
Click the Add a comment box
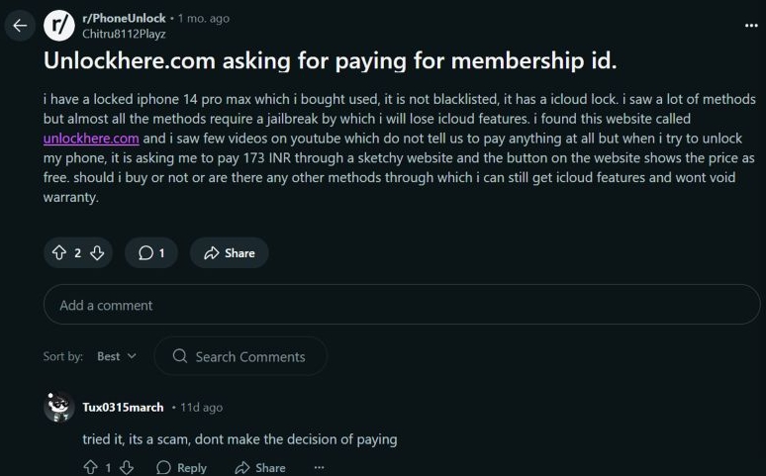[401, 305]
